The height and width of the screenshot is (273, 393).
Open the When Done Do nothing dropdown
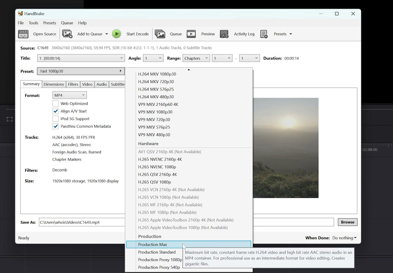tap(344, 238)
